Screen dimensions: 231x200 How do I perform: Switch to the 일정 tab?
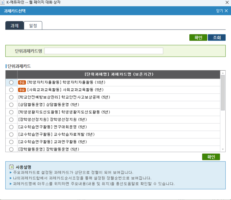click(x=33, y=26)
